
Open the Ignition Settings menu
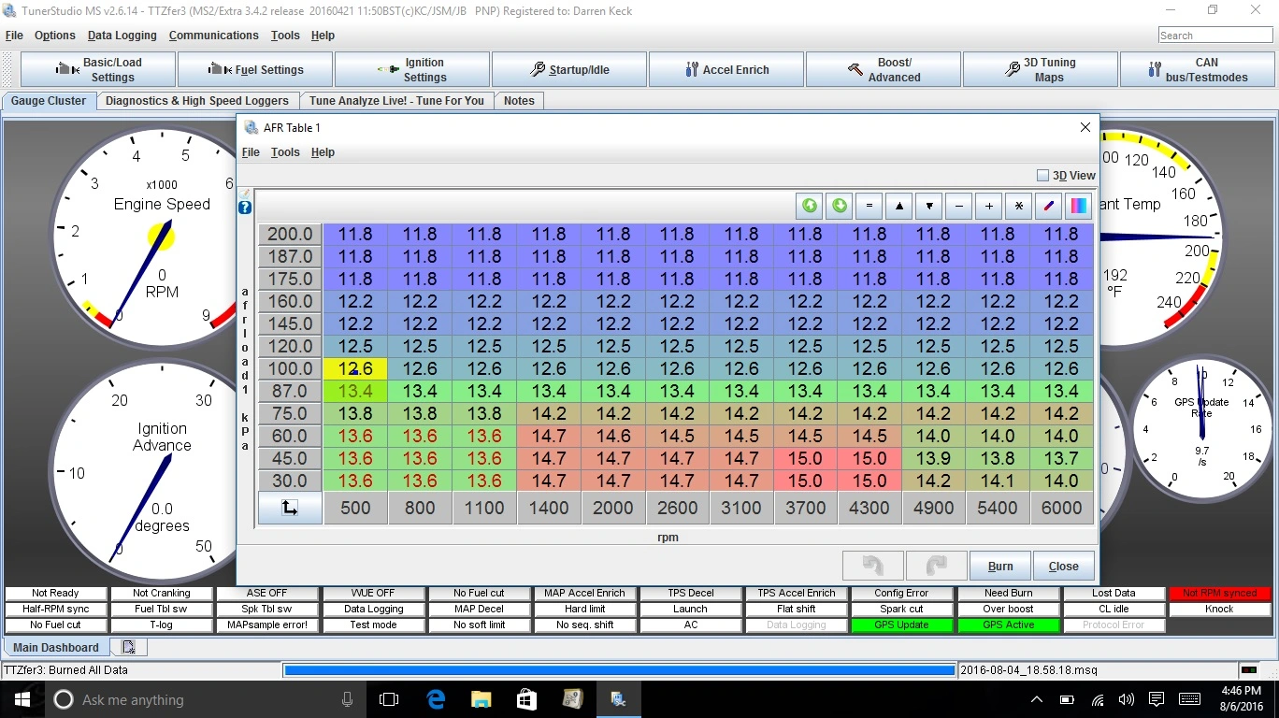[x=412, y=70]
